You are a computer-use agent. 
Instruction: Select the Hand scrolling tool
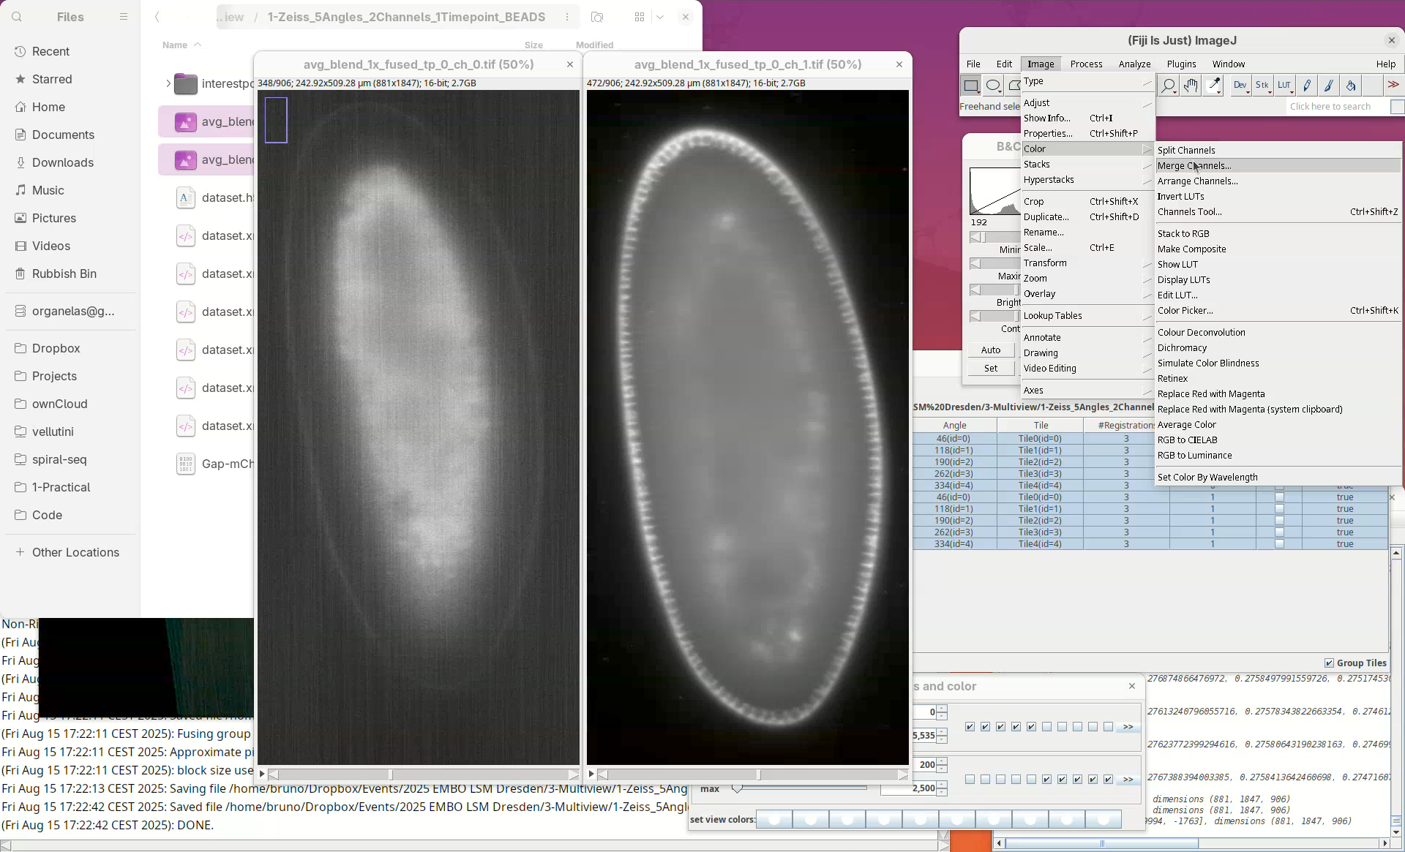pos(1191,86)
